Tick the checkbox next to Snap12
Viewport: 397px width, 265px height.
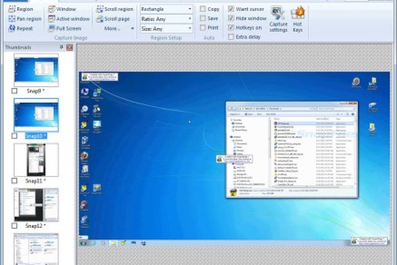point(15,225)
